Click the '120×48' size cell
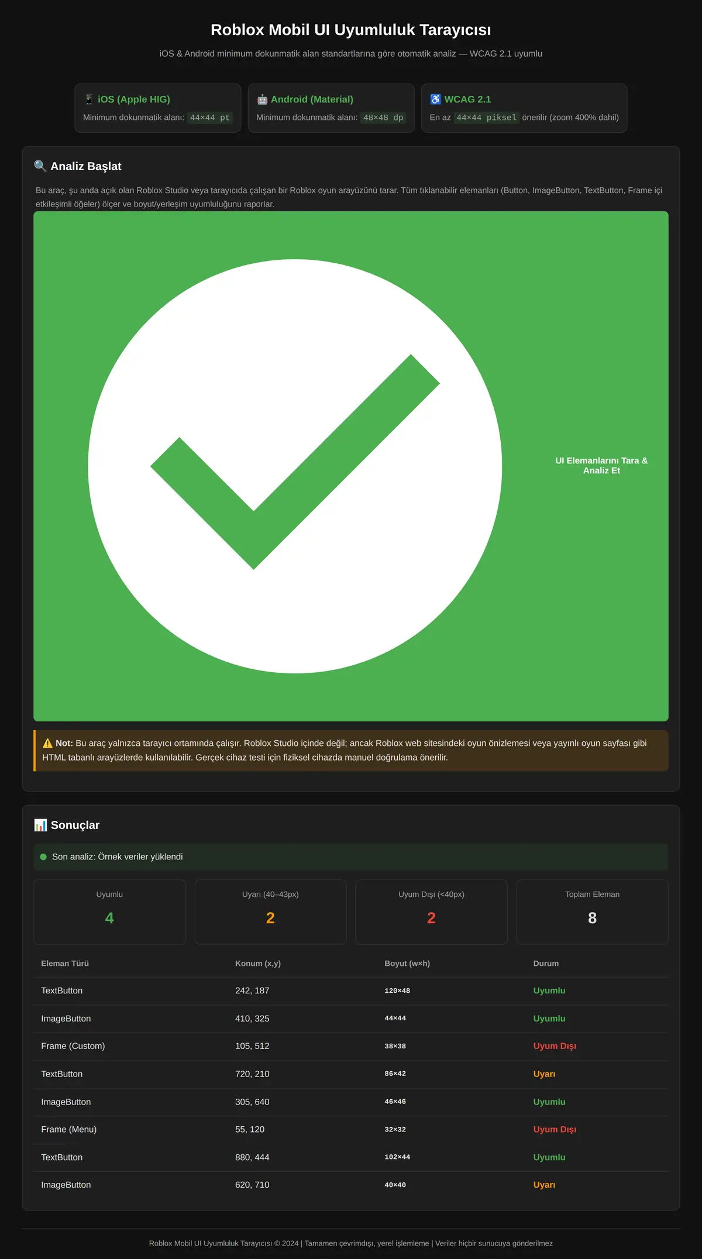The width and height of the screenshot is (702, 1259). (x=397, y=990)
